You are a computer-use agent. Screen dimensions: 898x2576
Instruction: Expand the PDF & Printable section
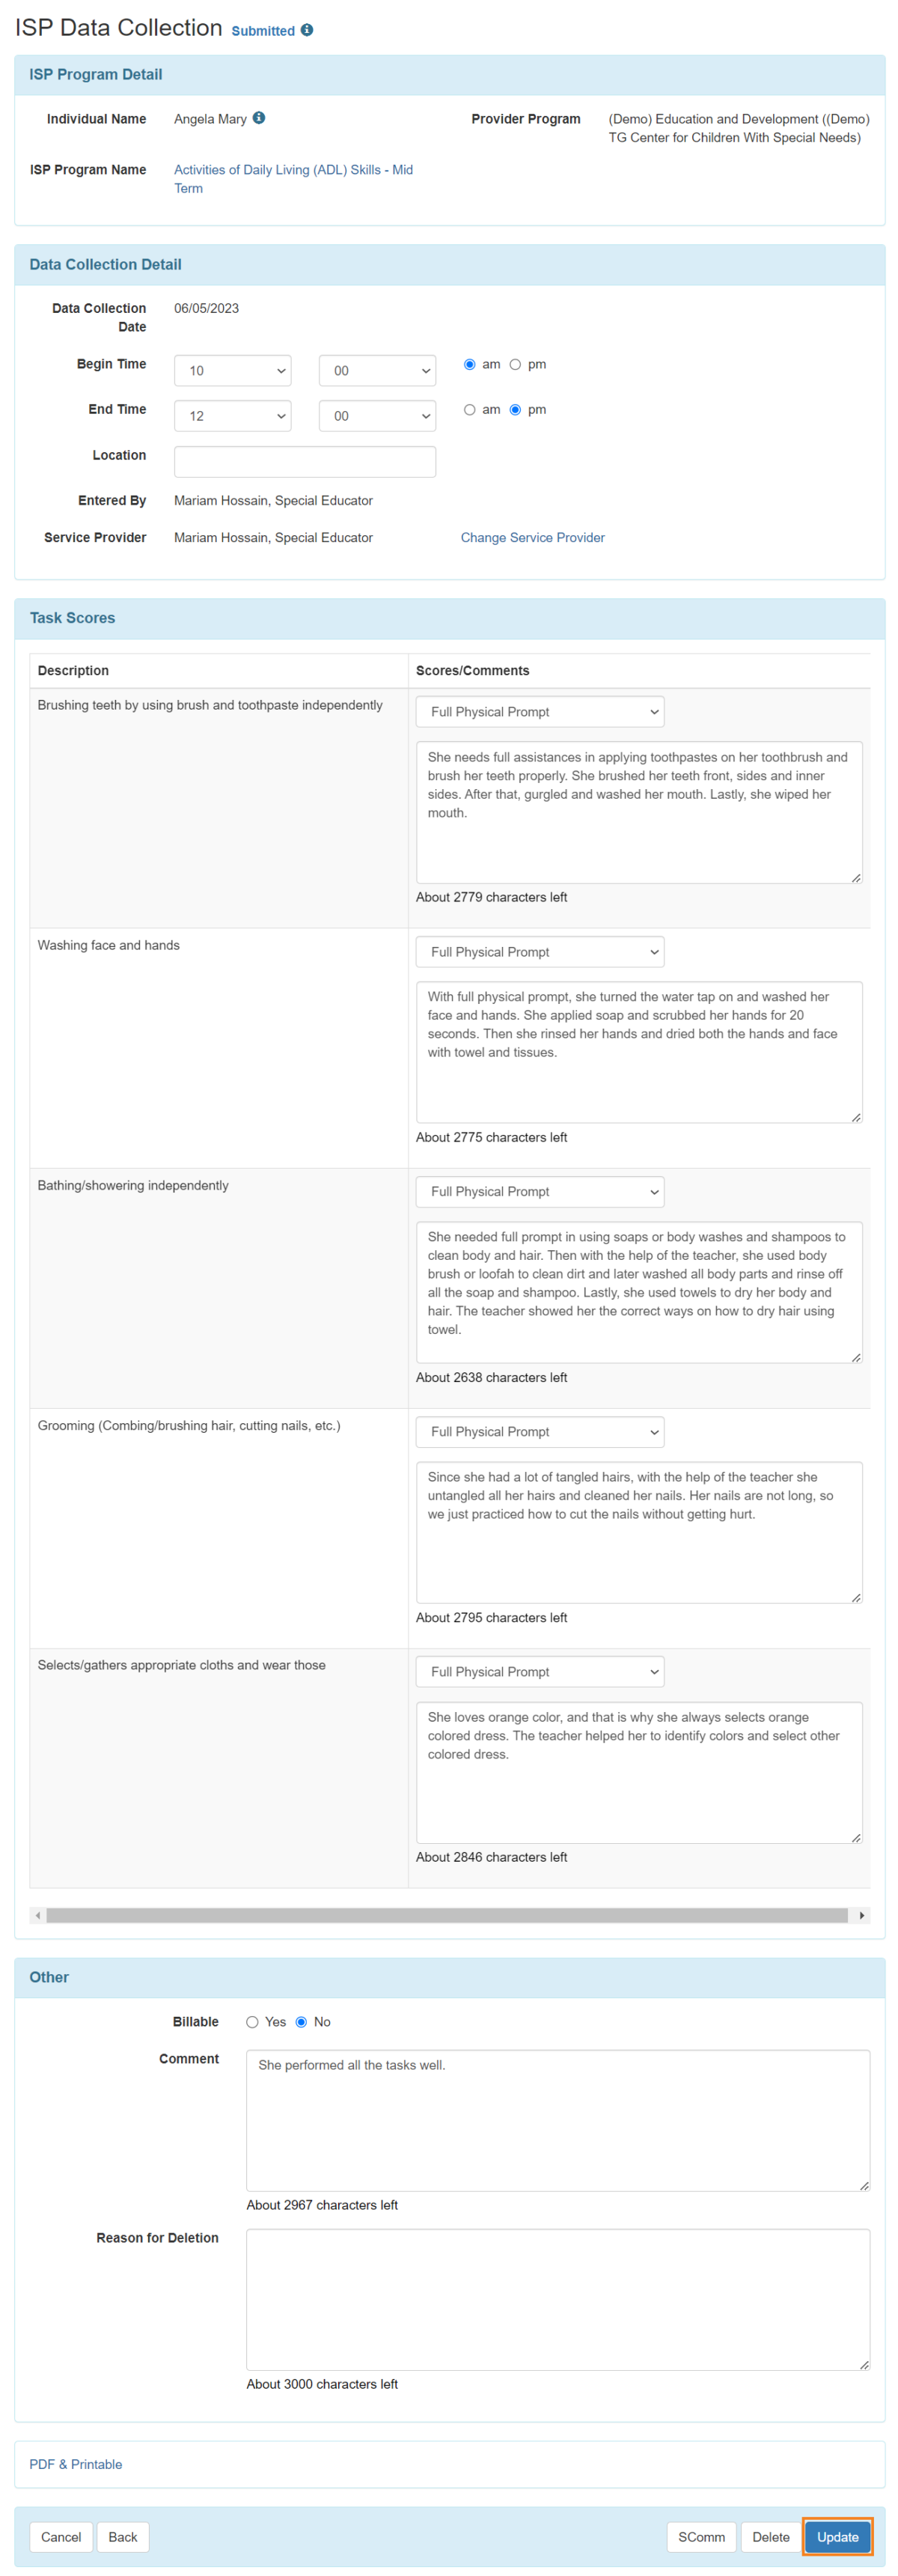point(75,2464)
